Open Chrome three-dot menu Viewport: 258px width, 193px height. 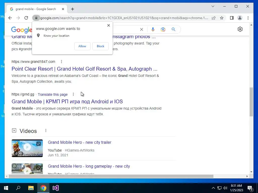pos(248,18)
